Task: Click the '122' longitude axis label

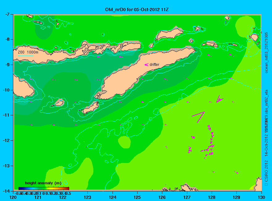Action: tap(63, 197)
